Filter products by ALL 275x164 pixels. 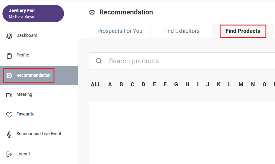[x=96, y=84]
